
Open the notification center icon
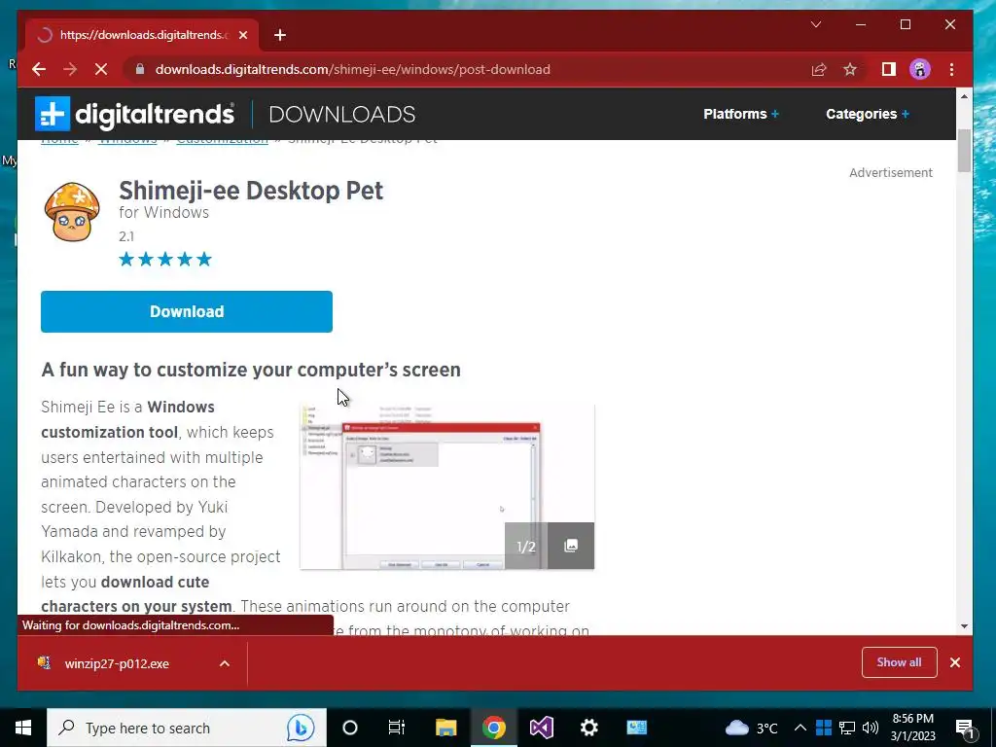(965, 728)
